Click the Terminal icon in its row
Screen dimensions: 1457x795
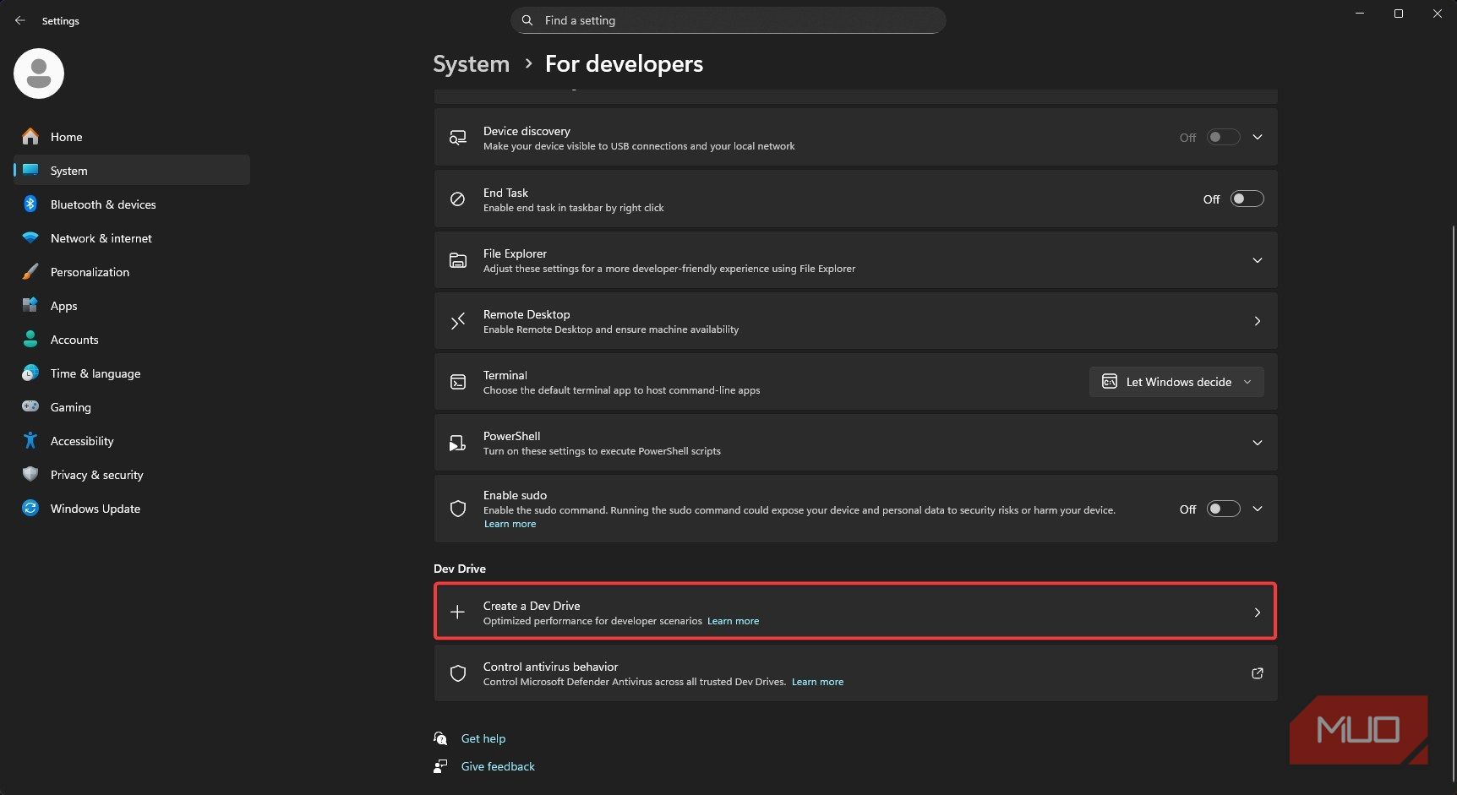(458, 382)
